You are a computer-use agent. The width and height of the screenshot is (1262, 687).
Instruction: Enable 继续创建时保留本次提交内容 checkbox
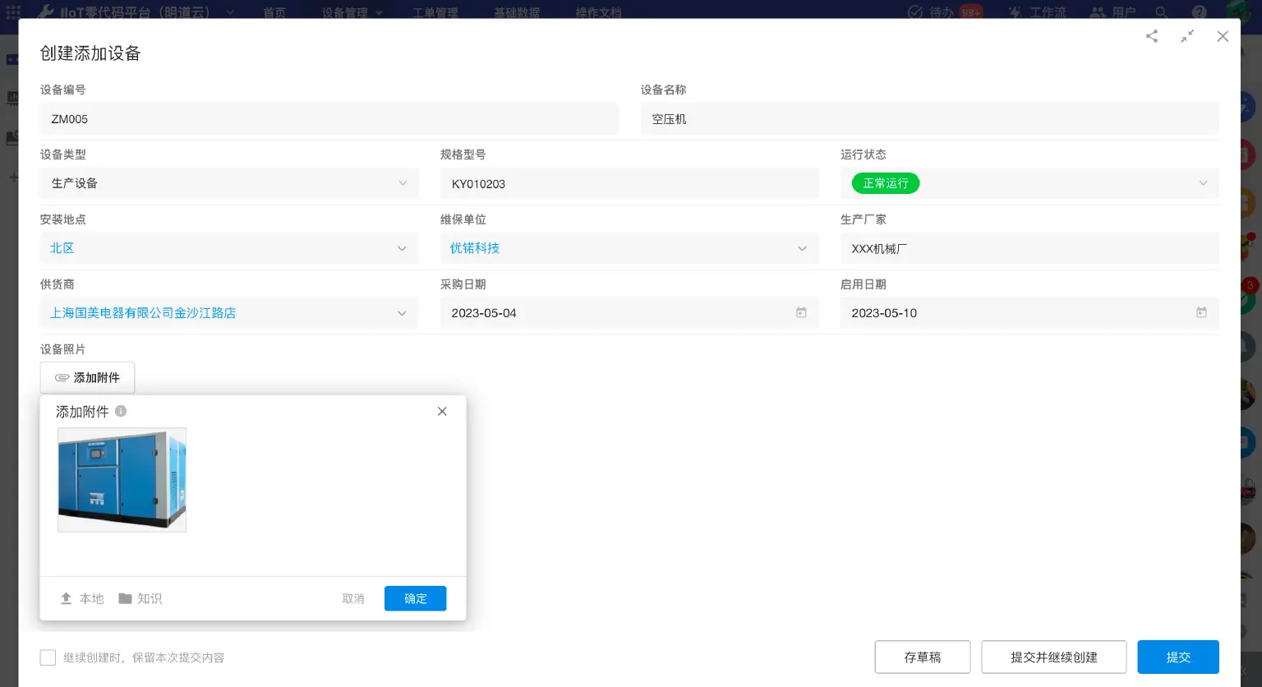[48, 657]
